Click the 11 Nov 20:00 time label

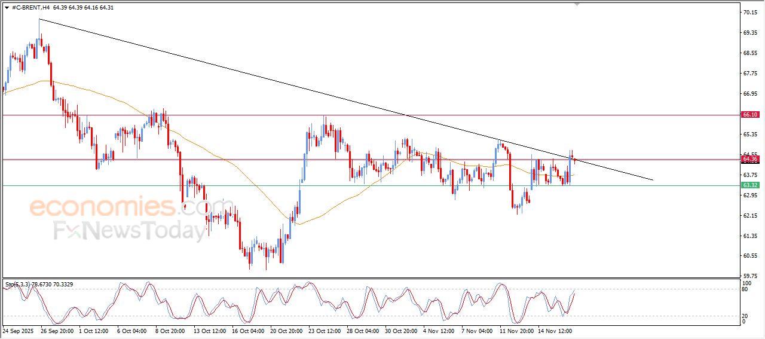[x=516, y=330]
